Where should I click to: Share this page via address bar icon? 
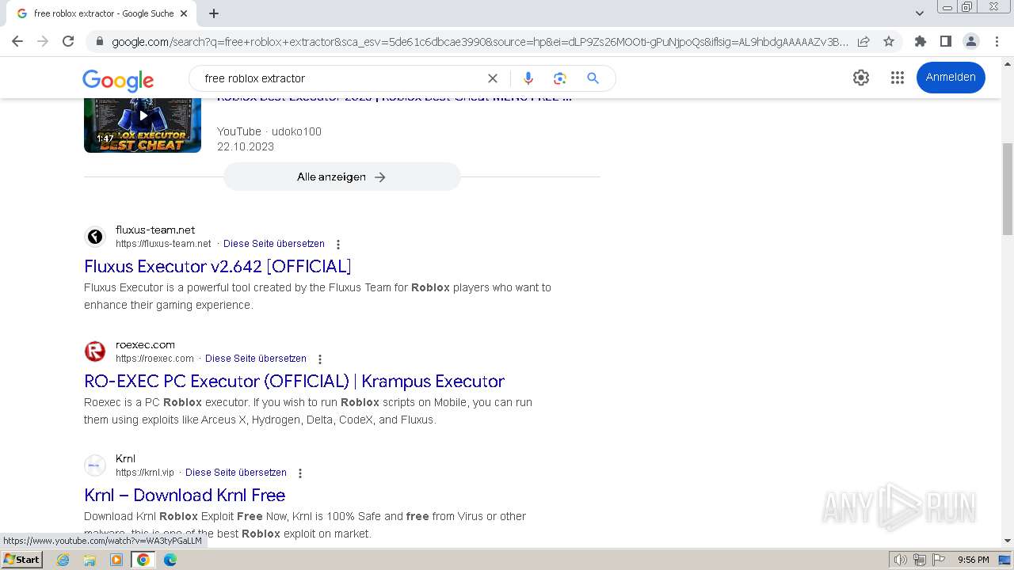[863, 41]
